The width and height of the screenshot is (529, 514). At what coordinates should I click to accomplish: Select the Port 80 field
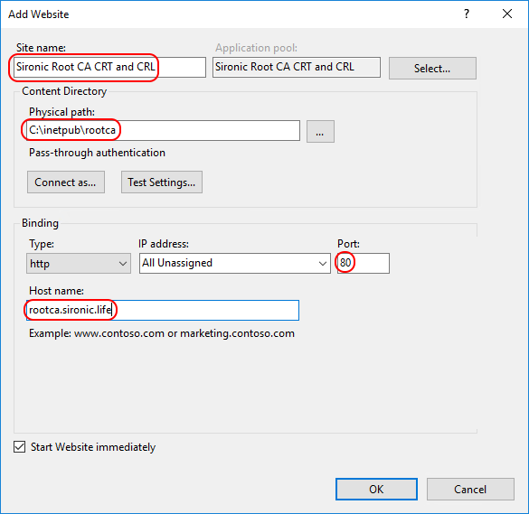click(x=363, y=263)
